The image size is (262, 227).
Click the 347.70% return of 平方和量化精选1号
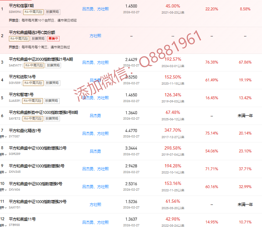click(x=173, y=130)
